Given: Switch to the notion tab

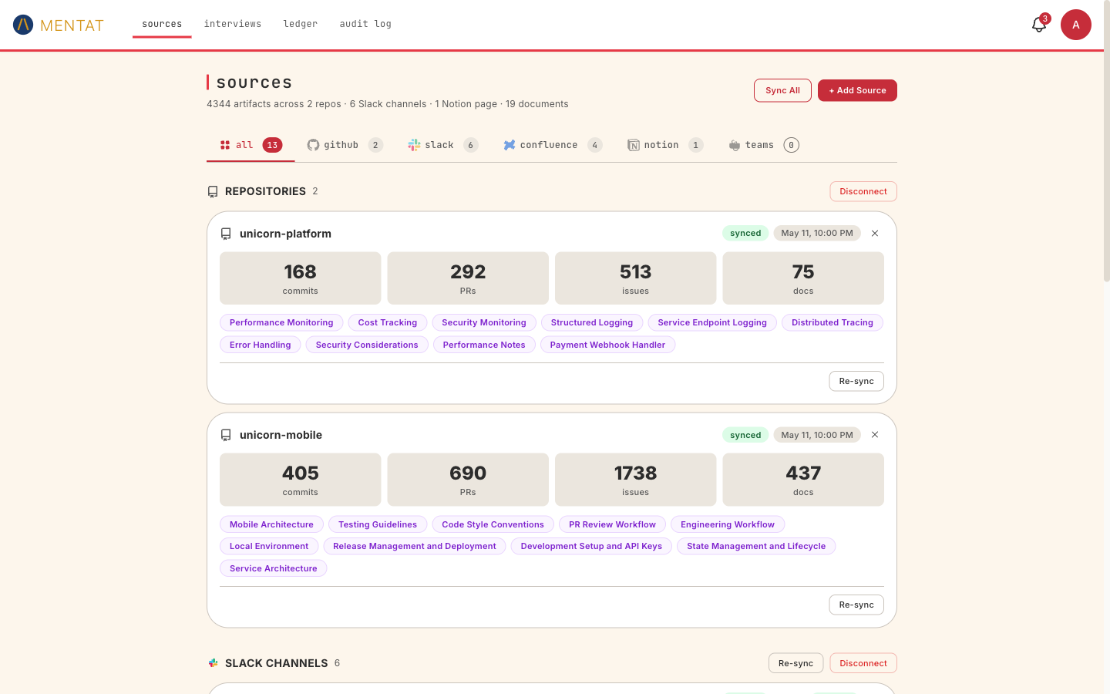Looking at the screenshot, I should pyautogui.click(x=665, y=145).
